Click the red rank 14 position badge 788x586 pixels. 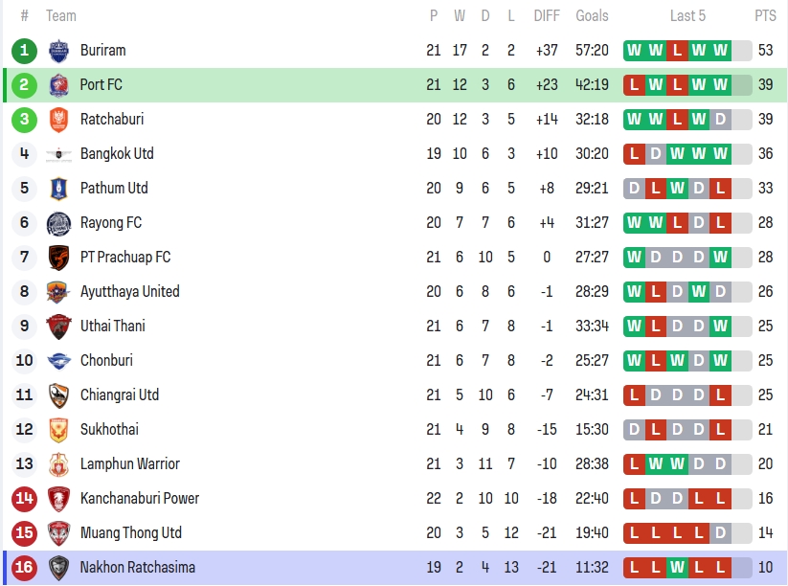[x=25, y=499]
